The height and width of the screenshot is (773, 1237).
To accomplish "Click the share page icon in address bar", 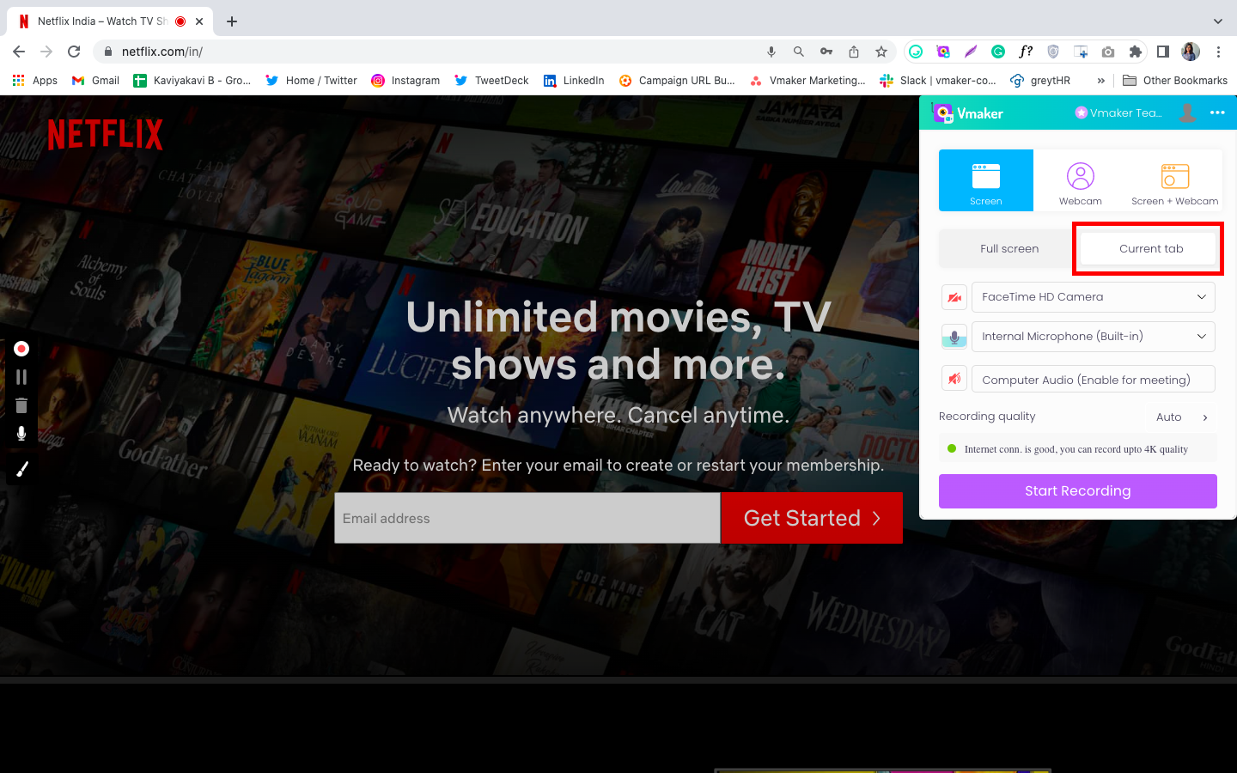I will [854, 52].
